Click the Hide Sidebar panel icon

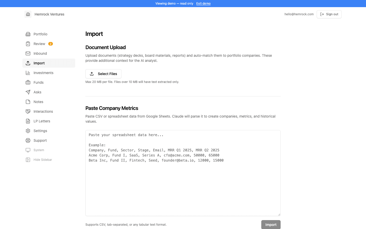click(x=28, y=160)
